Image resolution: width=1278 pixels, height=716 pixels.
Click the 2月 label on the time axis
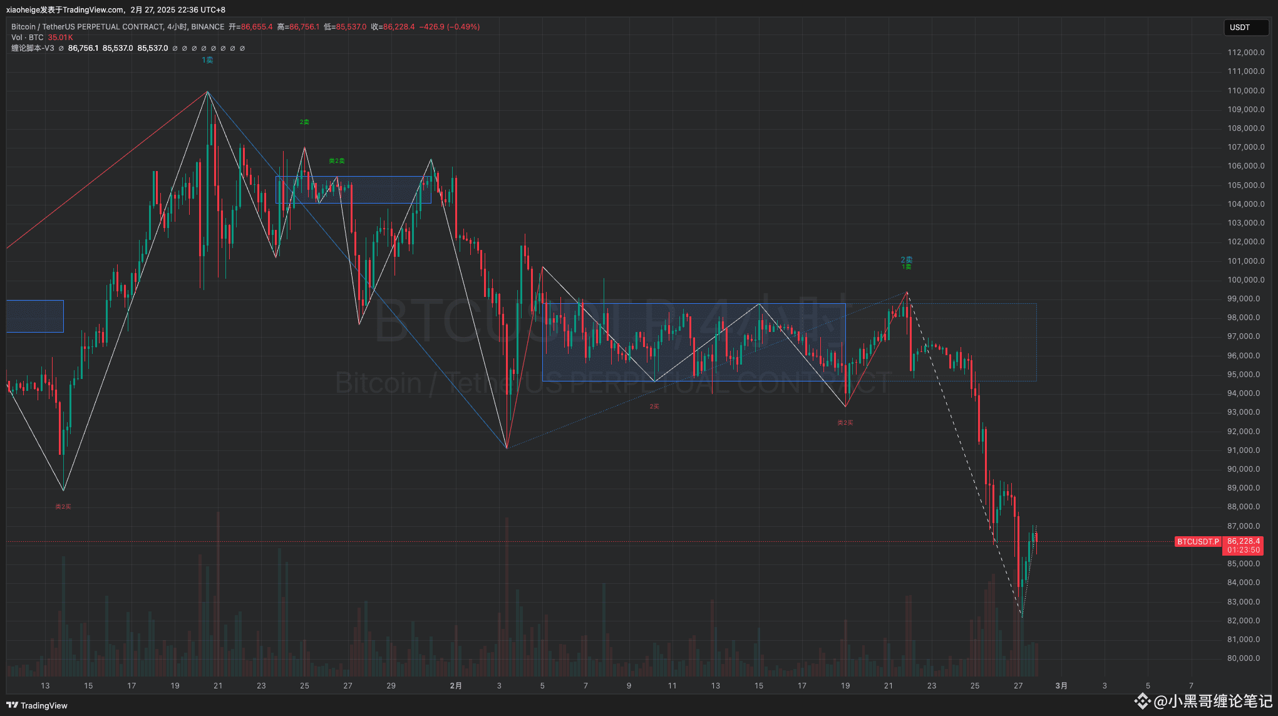coord(456,686)
